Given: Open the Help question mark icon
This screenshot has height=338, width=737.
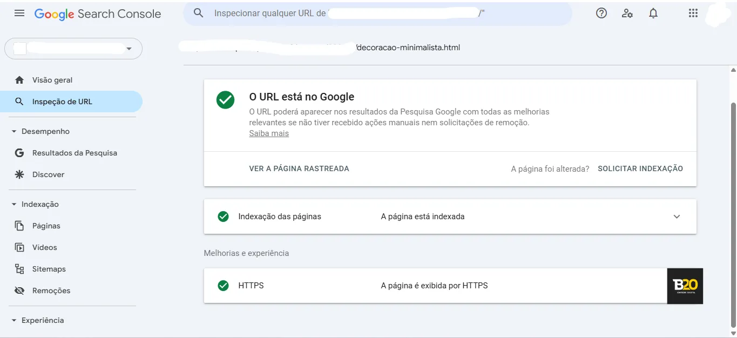Looking at the screenshot, I should [x=601, y=13].
